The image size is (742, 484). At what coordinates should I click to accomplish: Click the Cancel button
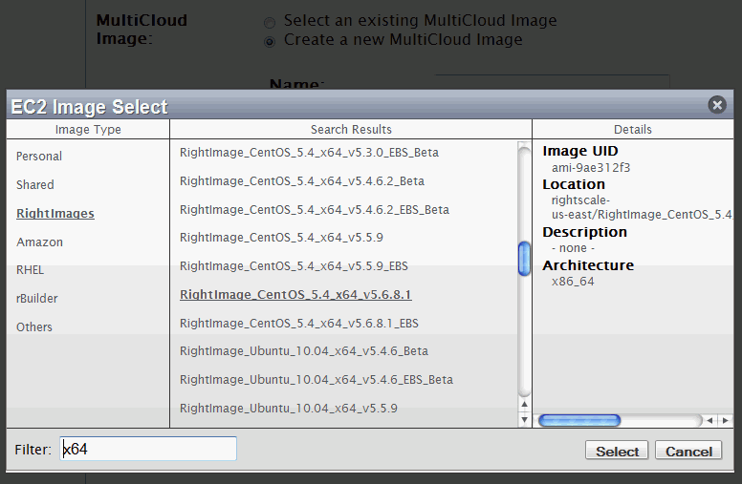688,451
